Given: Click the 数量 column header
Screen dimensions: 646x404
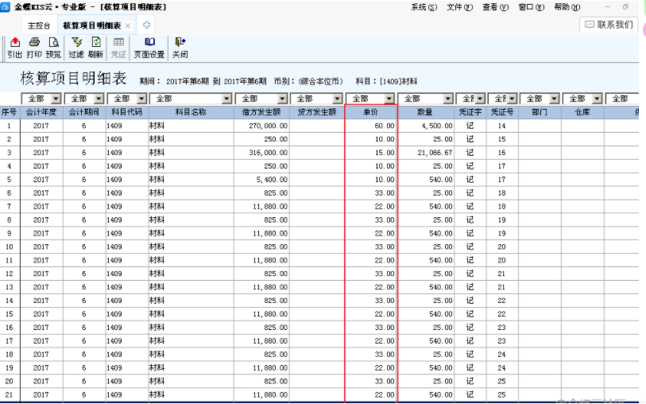Looking at the screenshot, I should [x=425, y=112].
